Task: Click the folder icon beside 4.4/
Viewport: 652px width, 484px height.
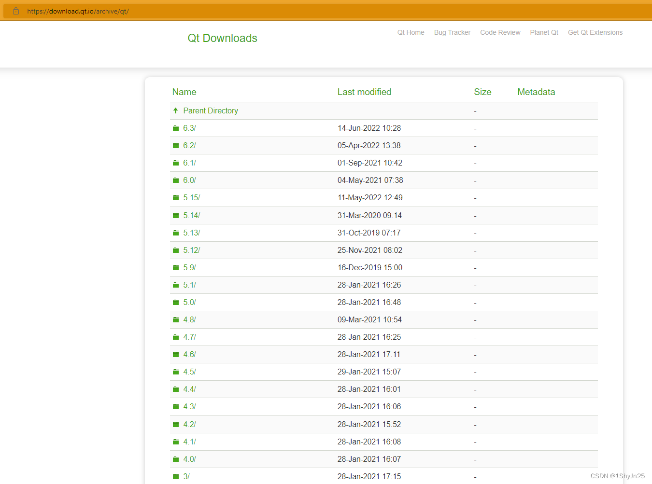Action: coord(176,389)
